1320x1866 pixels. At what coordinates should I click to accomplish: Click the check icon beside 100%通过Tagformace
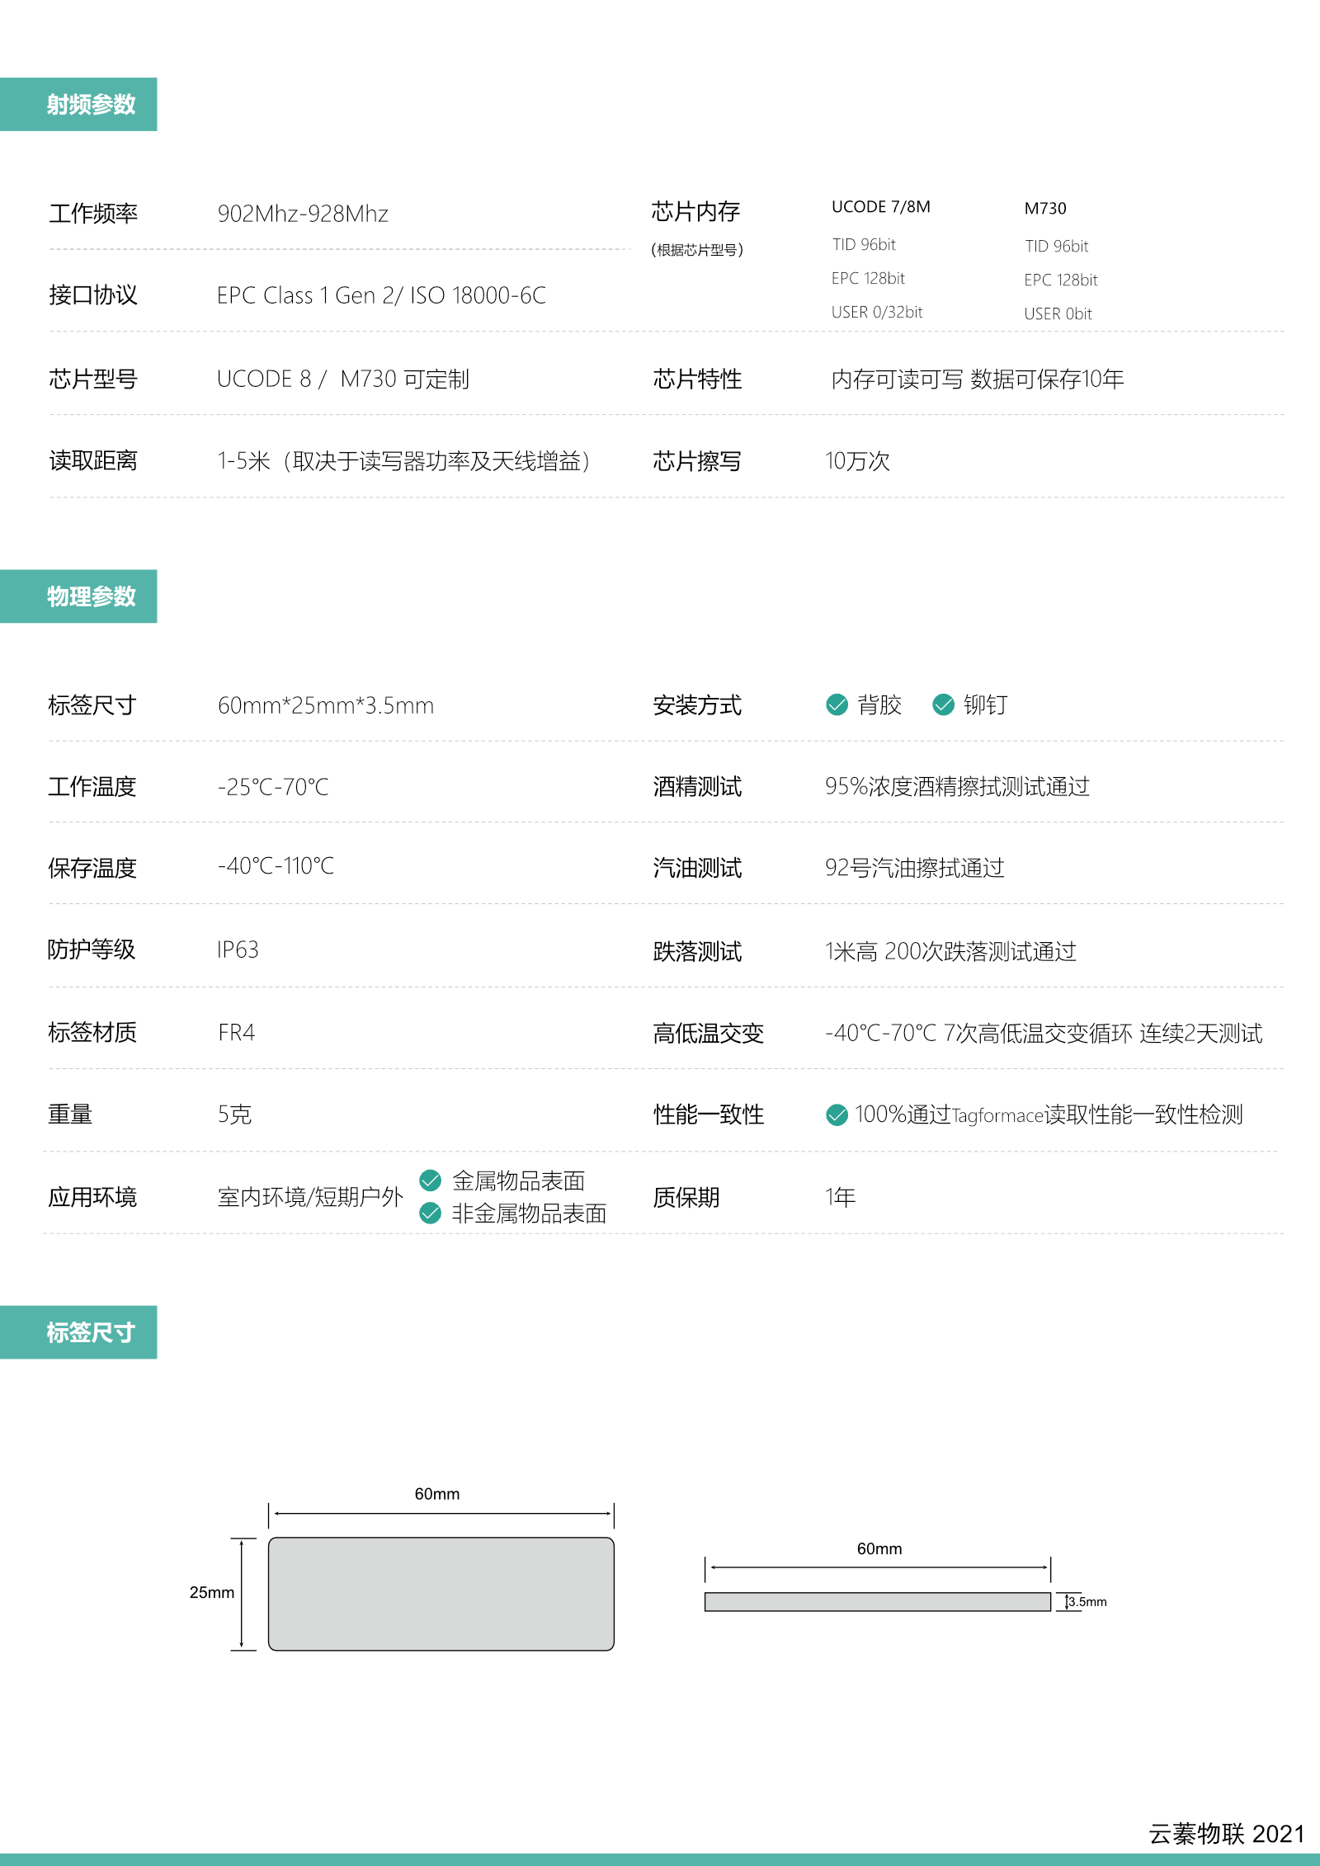tap(837, 1114)
